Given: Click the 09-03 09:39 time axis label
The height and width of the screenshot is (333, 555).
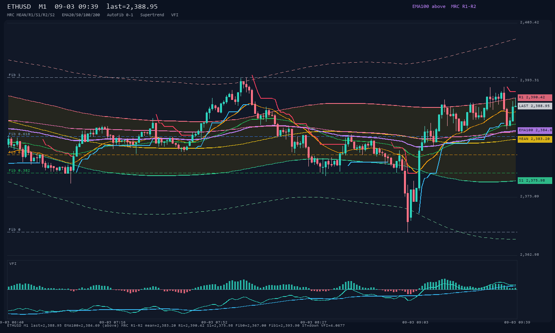Looking at the screenshot, I should click(517, 322).
